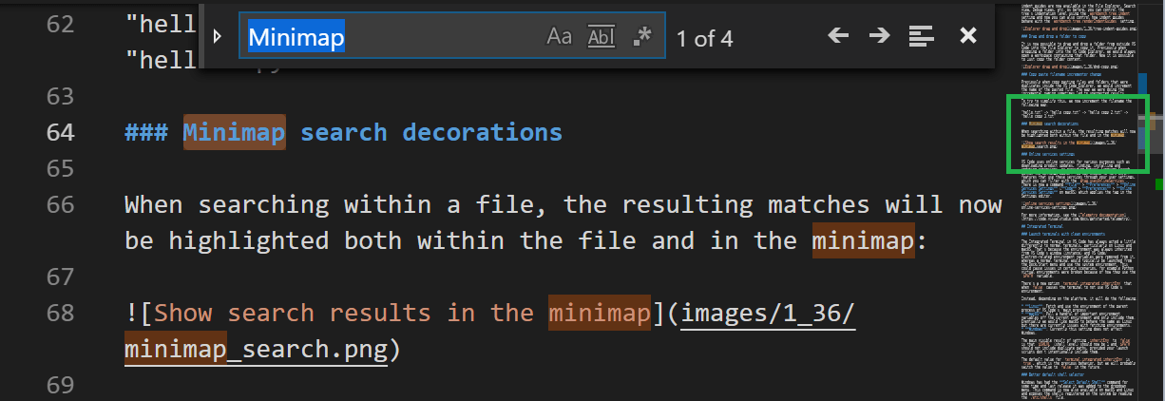The height and width of the screenshot is (401, 1165).
Task: Close the find widget
Action: coord(967,37)
